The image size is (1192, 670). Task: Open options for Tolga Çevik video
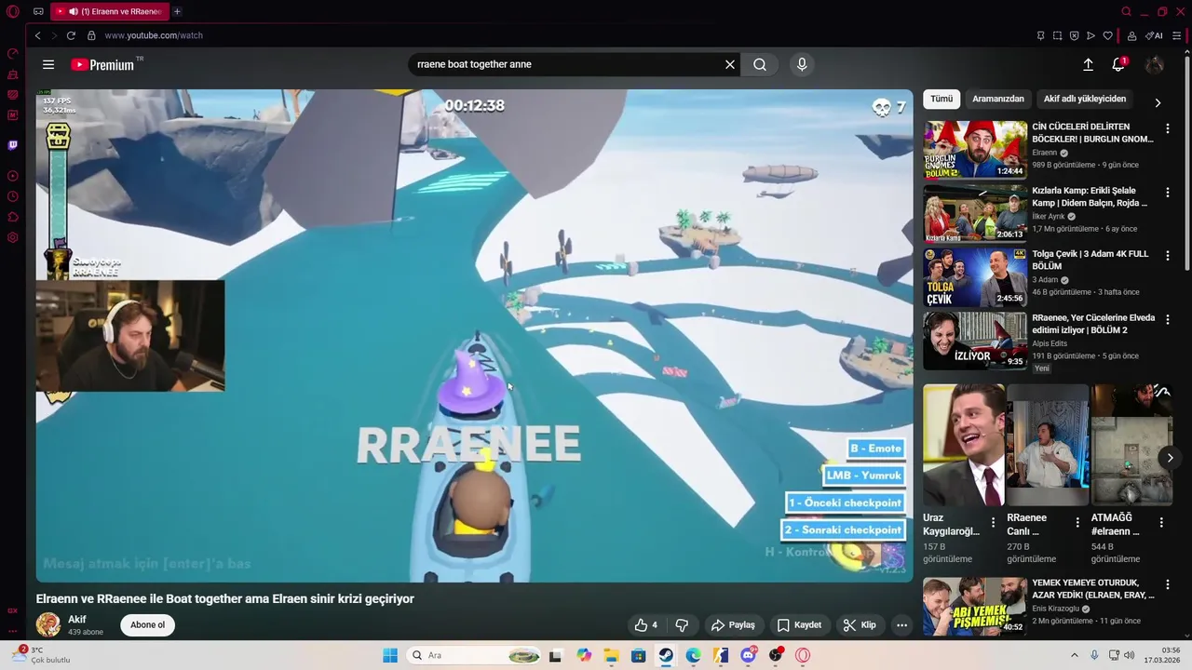tap(1168, 257)
